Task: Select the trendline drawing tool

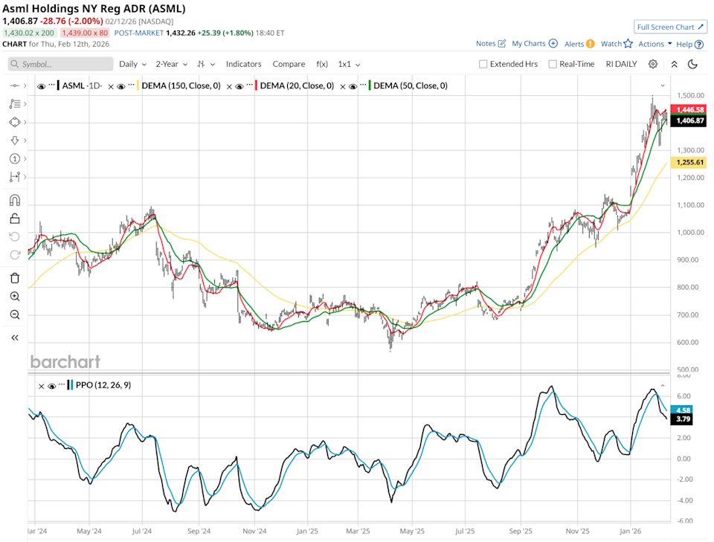Action: (13, 86)
